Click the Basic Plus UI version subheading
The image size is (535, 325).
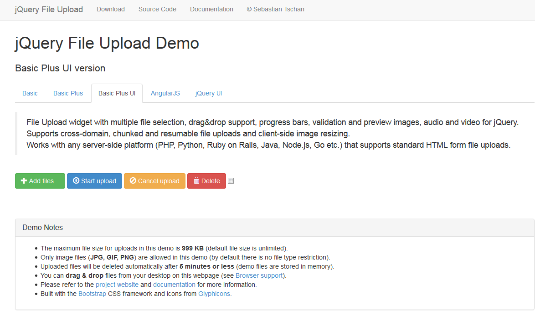tap(60, 68)
